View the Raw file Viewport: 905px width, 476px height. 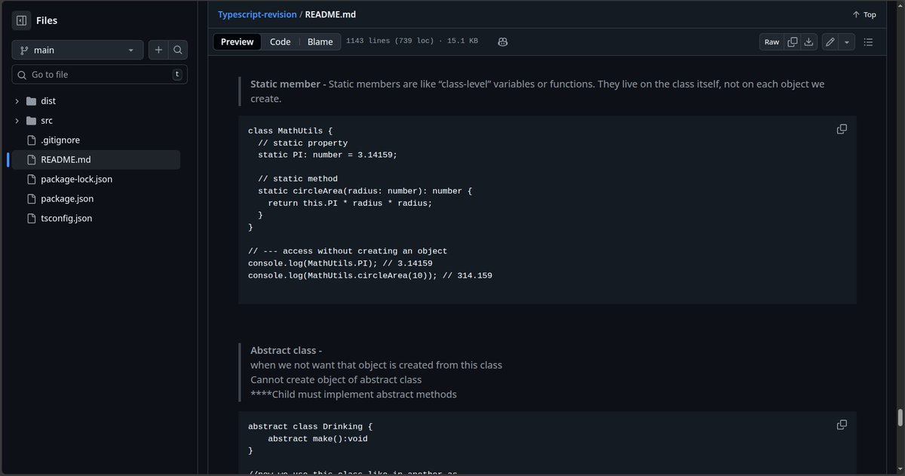pos(771,42)
